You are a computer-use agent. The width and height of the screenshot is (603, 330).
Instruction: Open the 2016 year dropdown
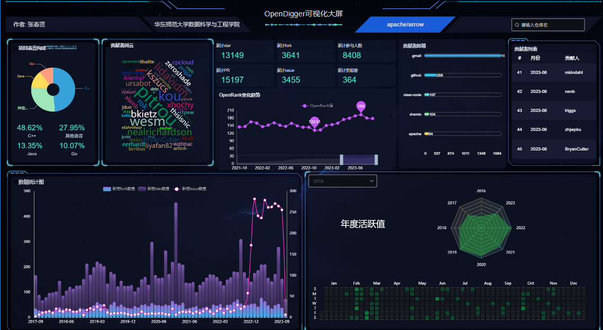coord(343,181)
